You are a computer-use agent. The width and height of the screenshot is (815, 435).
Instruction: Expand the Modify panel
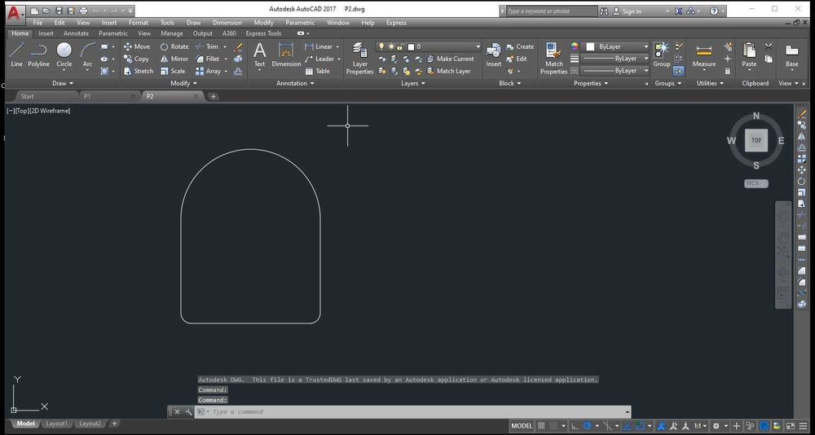[x=184, y=83]
